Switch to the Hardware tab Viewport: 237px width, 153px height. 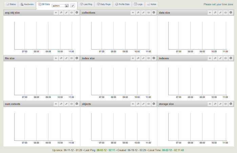pyautogui.click(x=27, y=4)
